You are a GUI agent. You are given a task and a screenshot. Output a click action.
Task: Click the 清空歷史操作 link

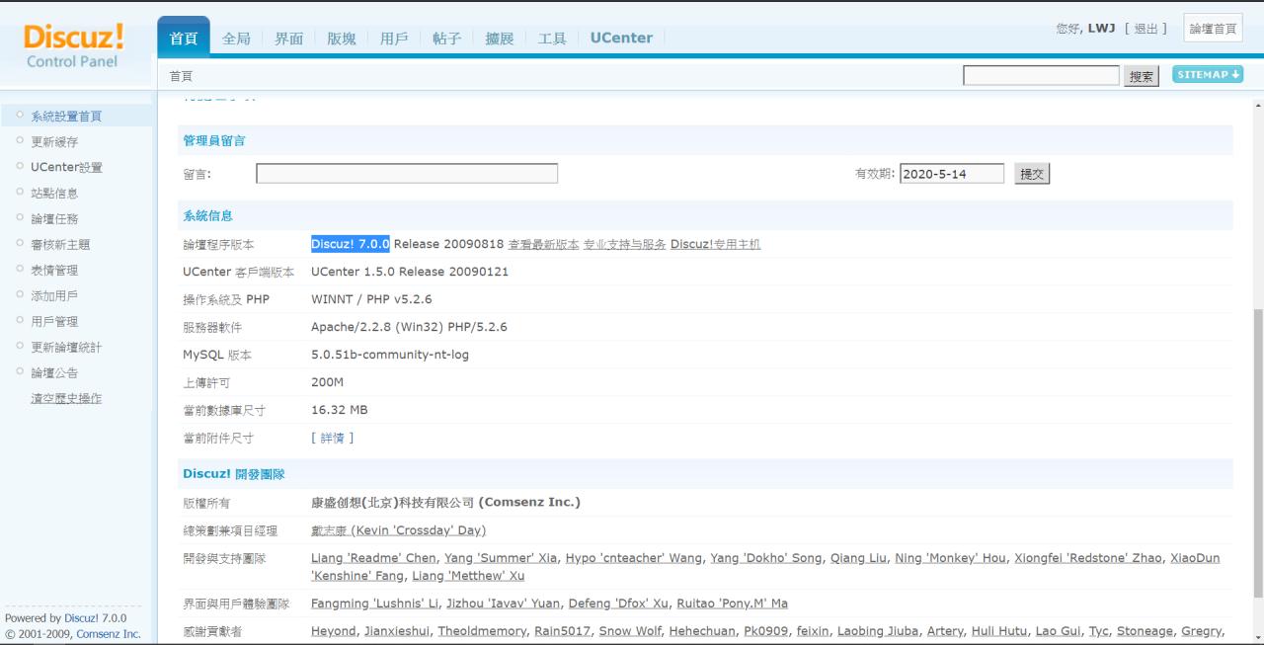[x=66, y=399]
